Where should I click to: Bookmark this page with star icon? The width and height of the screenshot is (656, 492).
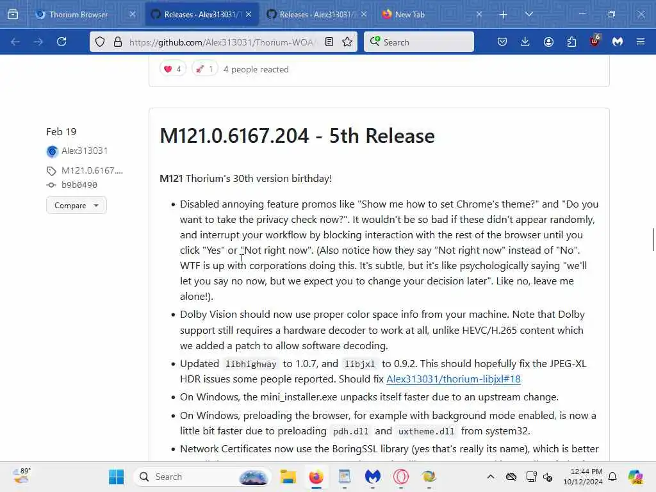tap(347, 42)
